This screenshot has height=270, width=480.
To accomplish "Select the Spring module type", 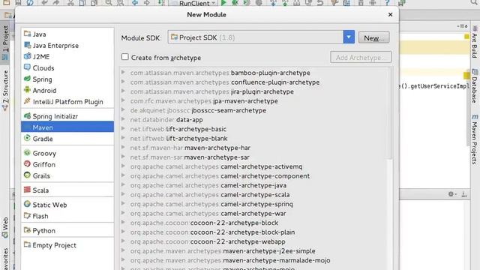I will (x=67, y=79).
